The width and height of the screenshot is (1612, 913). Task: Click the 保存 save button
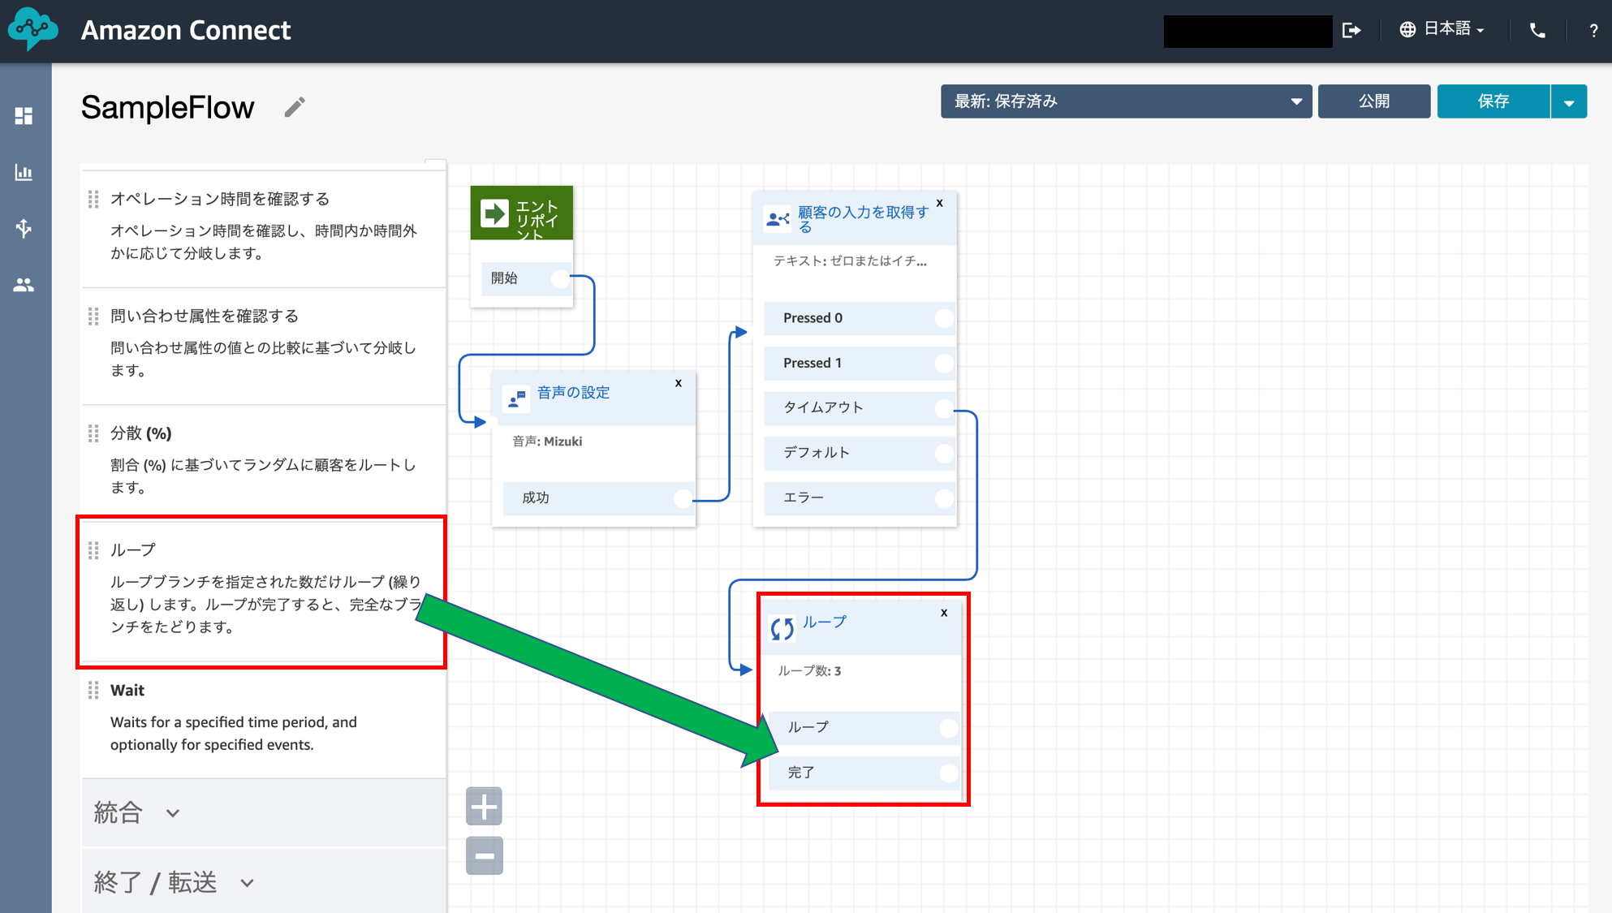[1493, 101]
